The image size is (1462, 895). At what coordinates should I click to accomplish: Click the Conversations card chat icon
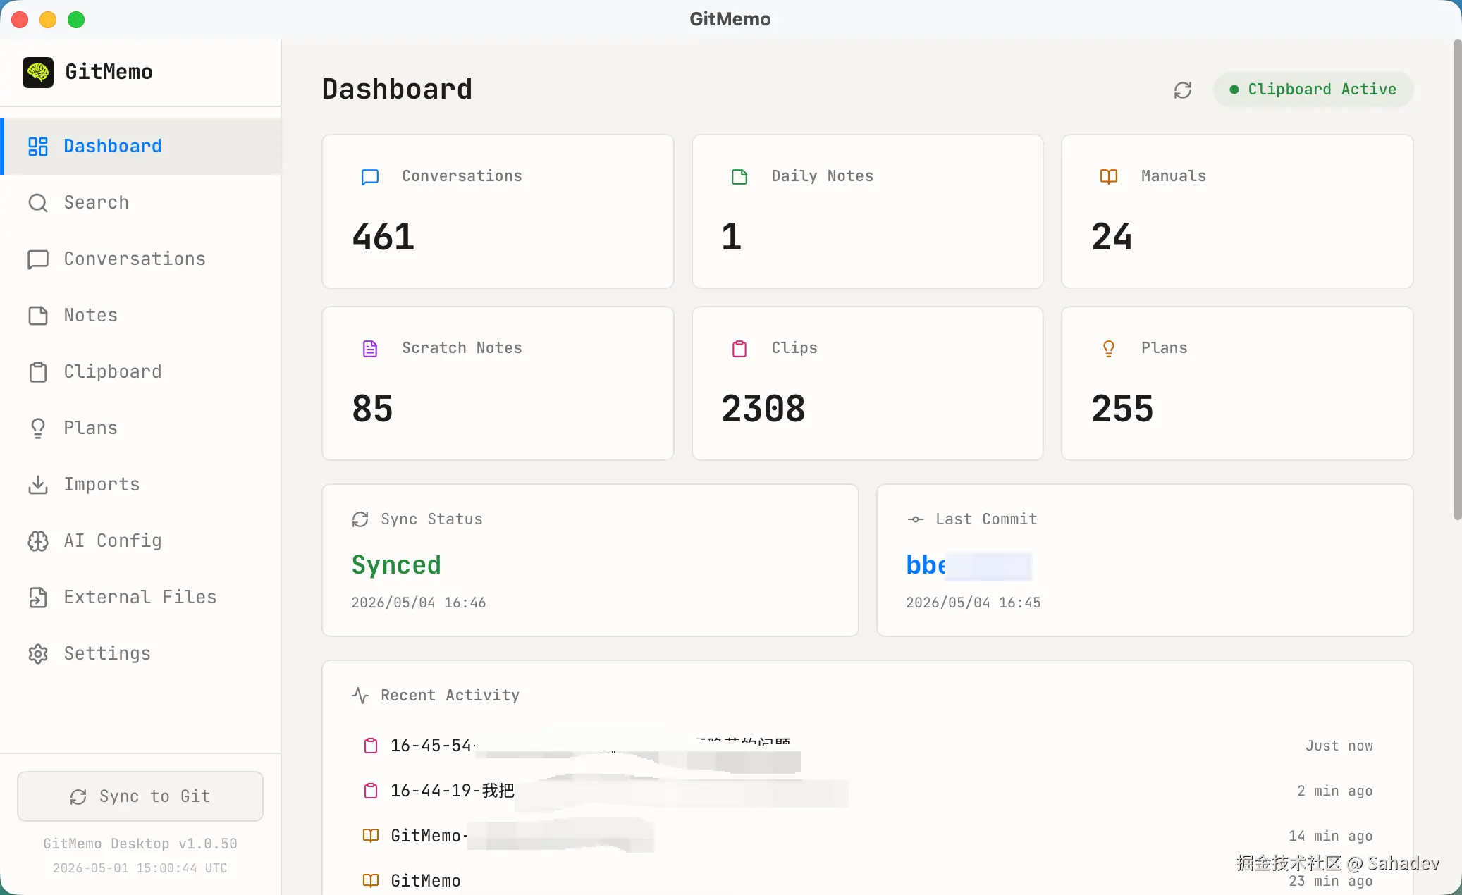click(x=370, y=176)
